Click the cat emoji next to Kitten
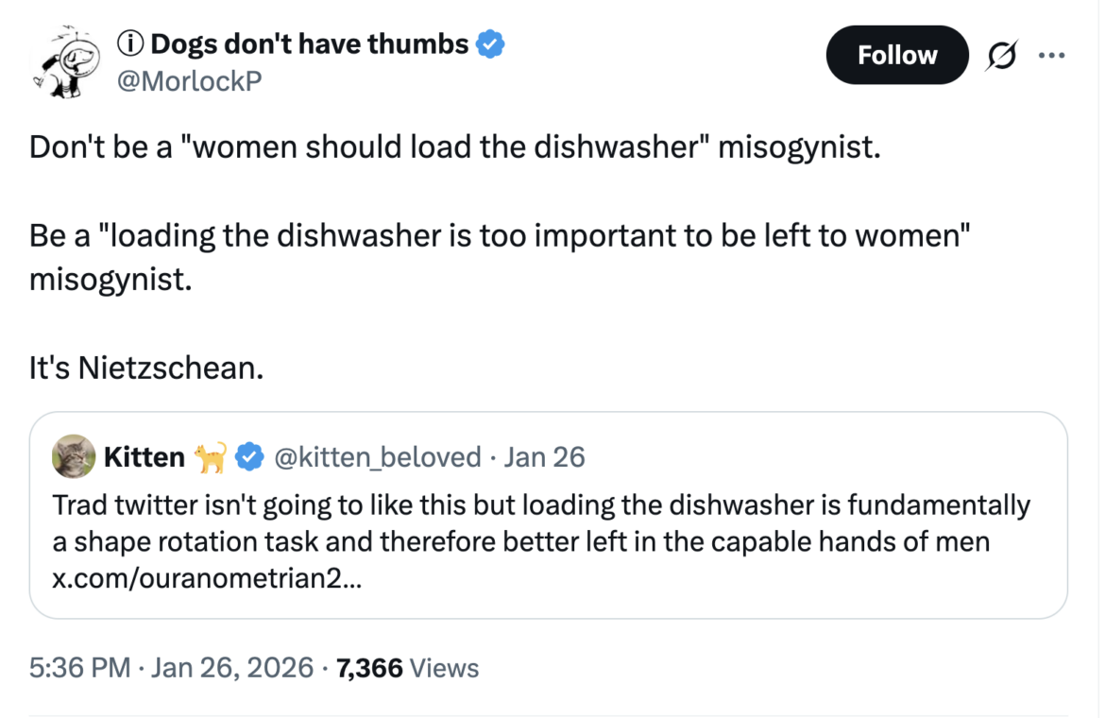Image resolution: width=1105 pixels, height=718 pixels. point(210,458)
